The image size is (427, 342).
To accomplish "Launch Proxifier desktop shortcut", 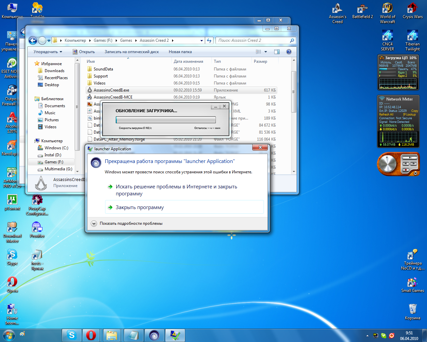I will (37, 229).
